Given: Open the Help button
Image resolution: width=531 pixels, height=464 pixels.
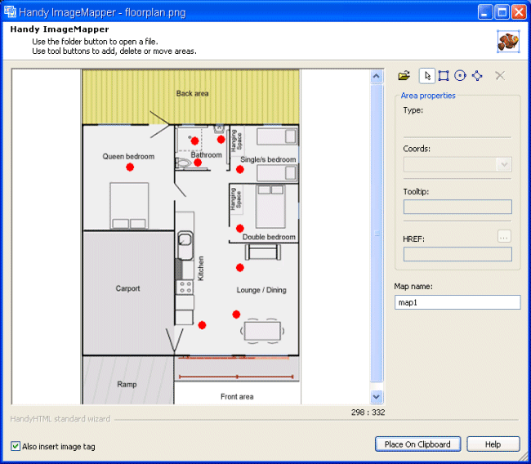Looking at the screenshot, I should (493, 444).
